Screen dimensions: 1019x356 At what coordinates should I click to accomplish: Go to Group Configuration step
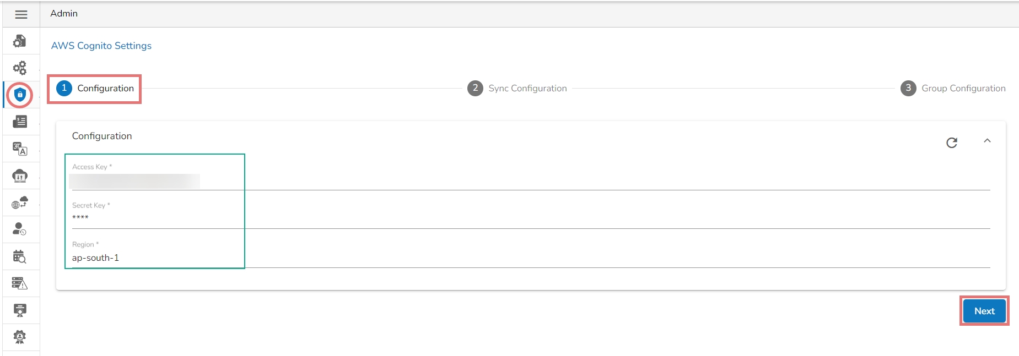[953, 89]
